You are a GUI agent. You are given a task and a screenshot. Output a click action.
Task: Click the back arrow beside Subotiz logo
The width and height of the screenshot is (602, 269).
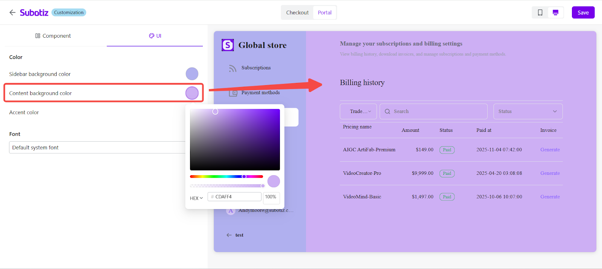coord(12,12)
